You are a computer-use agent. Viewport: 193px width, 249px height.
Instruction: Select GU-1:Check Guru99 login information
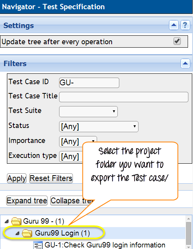point(105,245)
